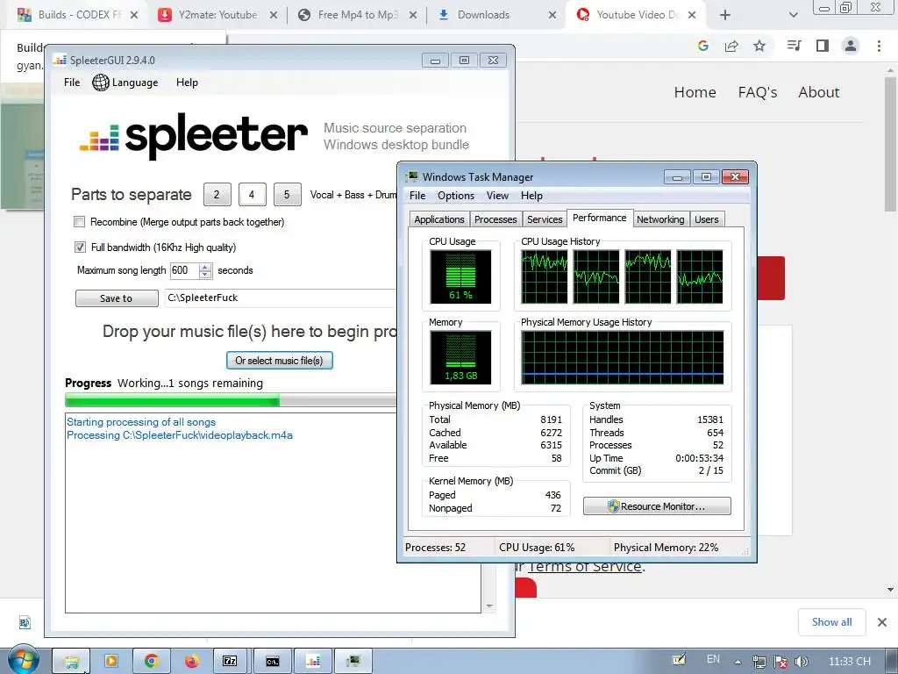Open the media player taskbar icon
Viewport: 898px width, 674px height.
click(111, 662)
